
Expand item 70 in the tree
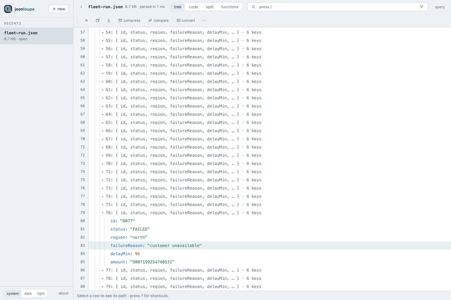click(x=102, y=164)
